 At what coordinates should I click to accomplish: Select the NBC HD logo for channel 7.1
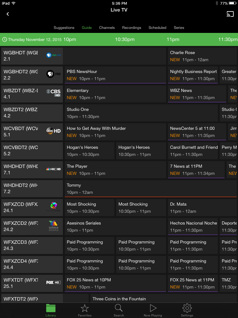(x=53, y=169)
